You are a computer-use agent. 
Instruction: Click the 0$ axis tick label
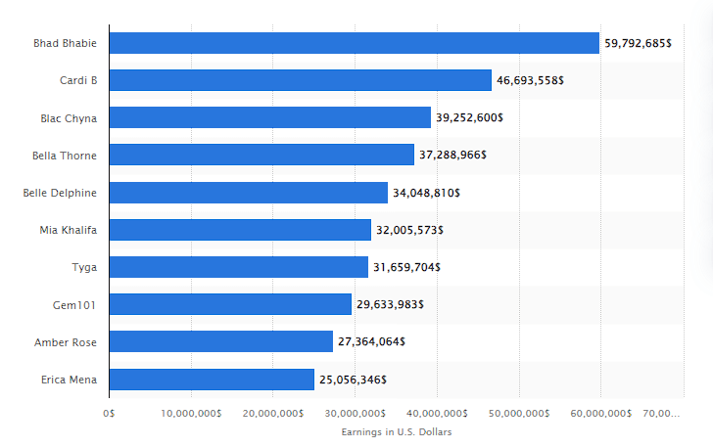click(x=109, y=414)
